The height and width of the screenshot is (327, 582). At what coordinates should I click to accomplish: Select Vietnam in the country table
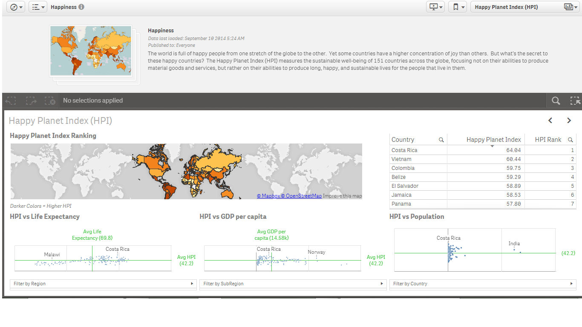(401, 159)
